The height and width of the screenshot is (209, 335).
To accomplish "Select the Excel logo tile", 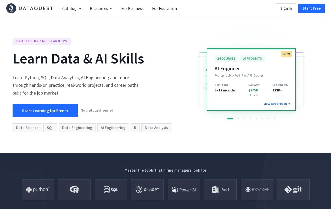I will pos(220,190).
